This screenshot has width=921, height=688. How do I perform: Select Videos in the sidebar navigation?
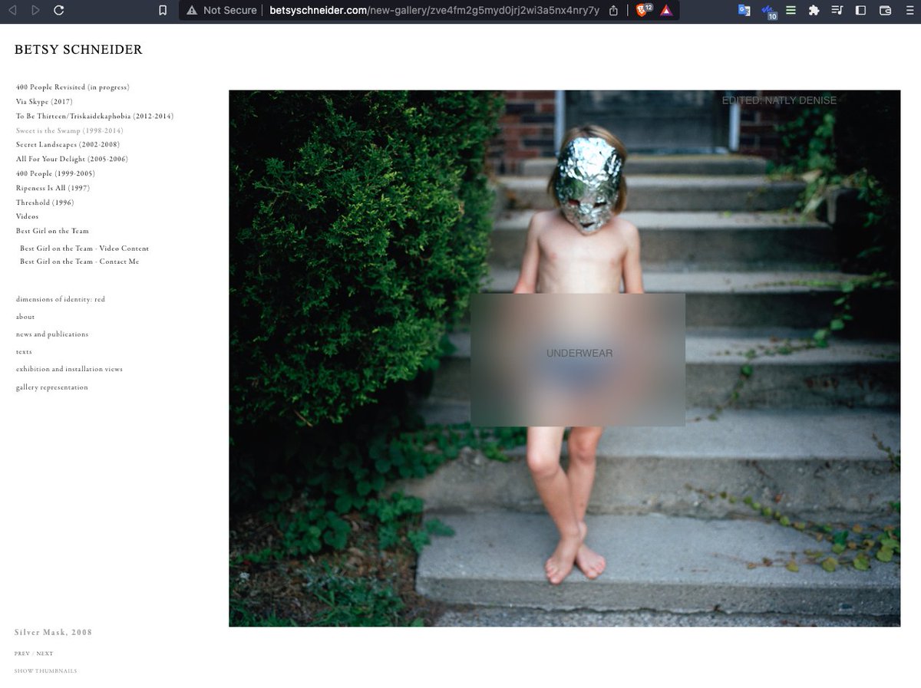click(27, 217)
